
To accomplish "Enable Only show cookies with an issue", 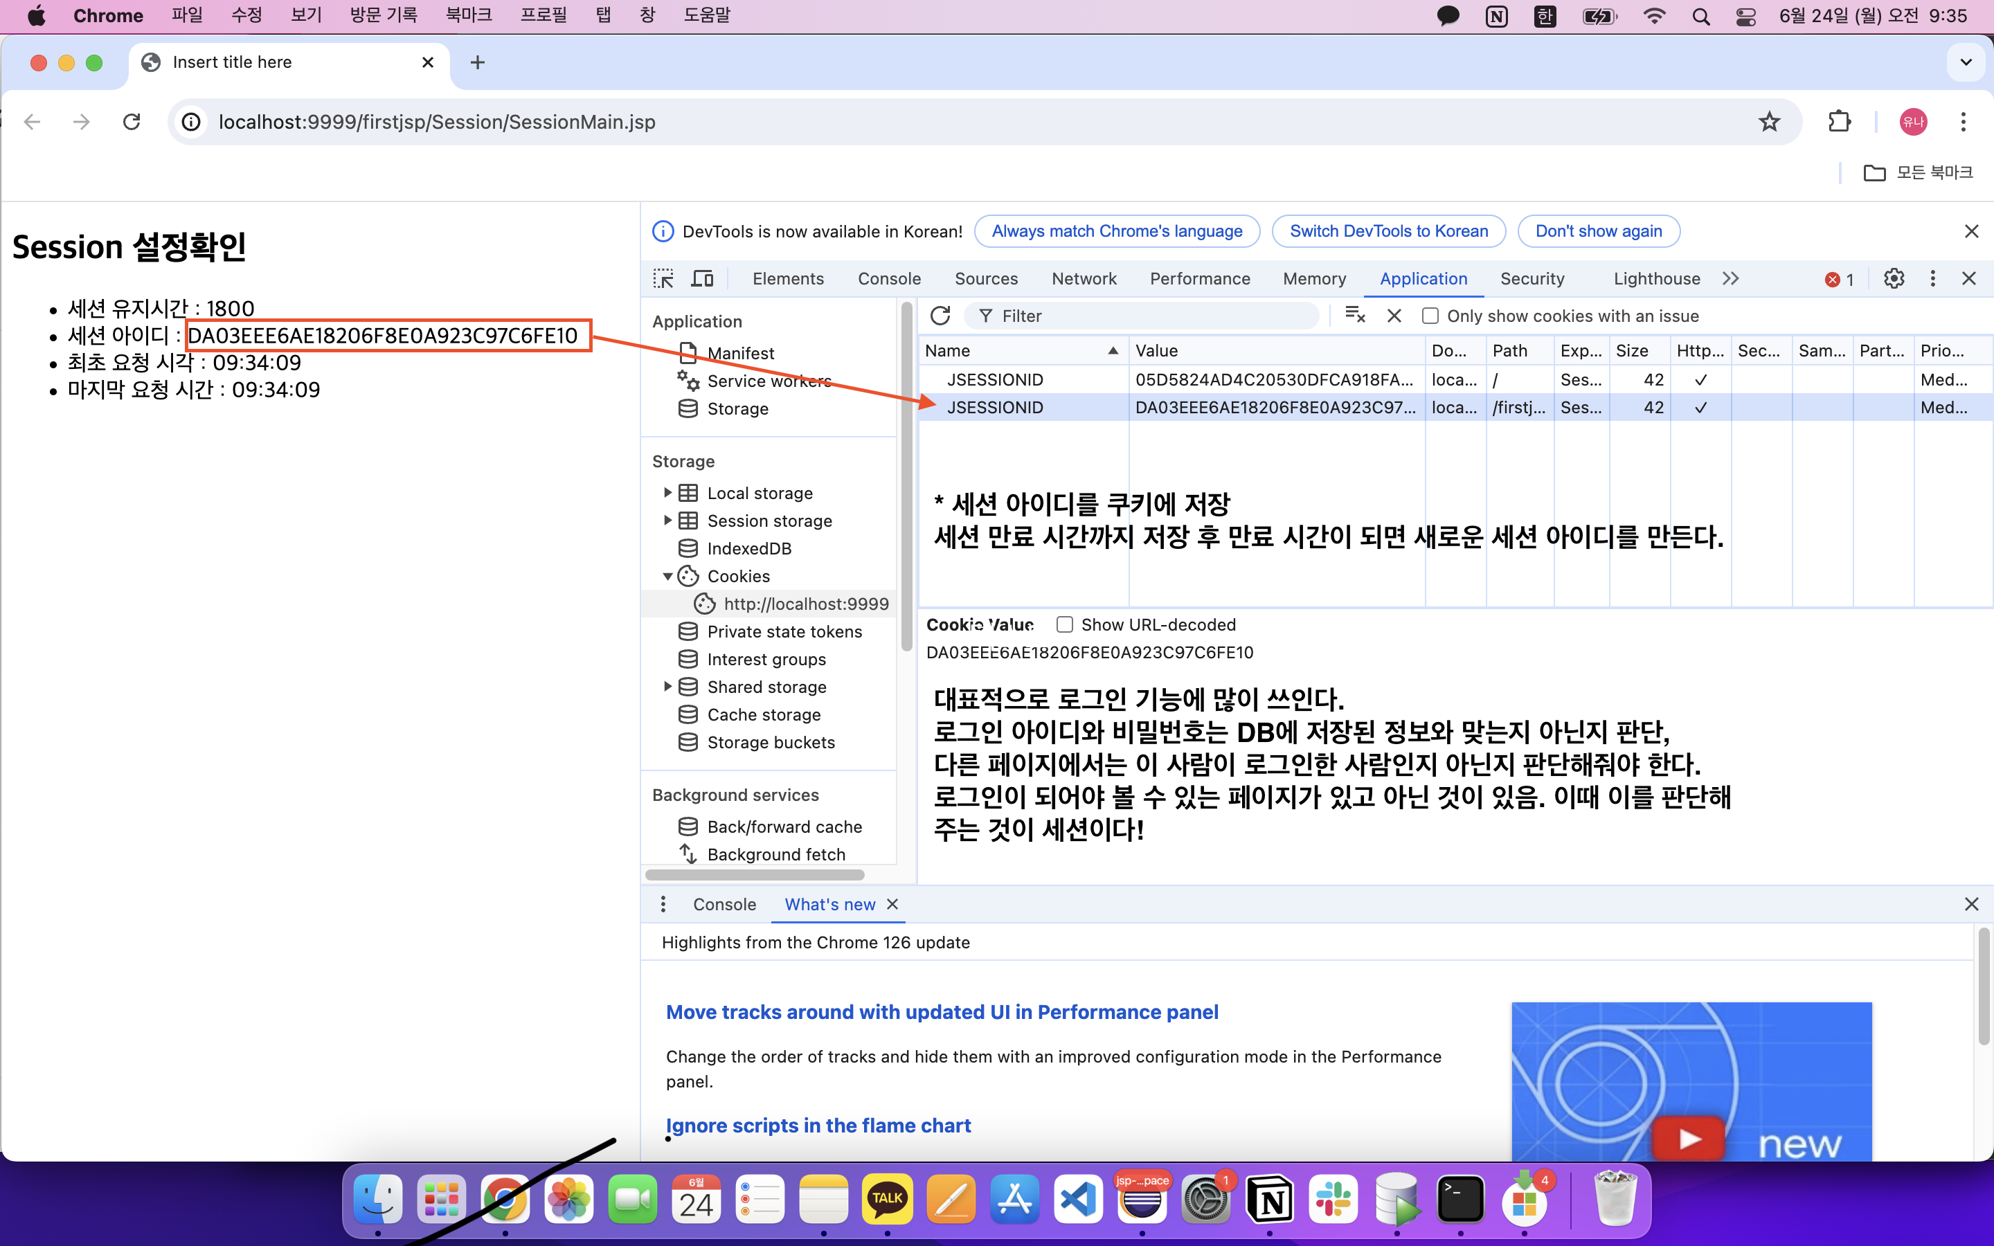I will (1430, 316).
